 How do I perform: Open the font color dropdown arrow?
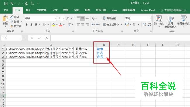[64, 25]
